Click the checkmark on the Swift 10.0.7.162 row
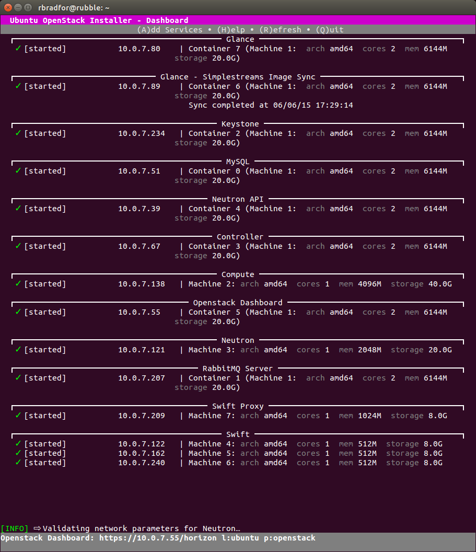 coord(18,453)
